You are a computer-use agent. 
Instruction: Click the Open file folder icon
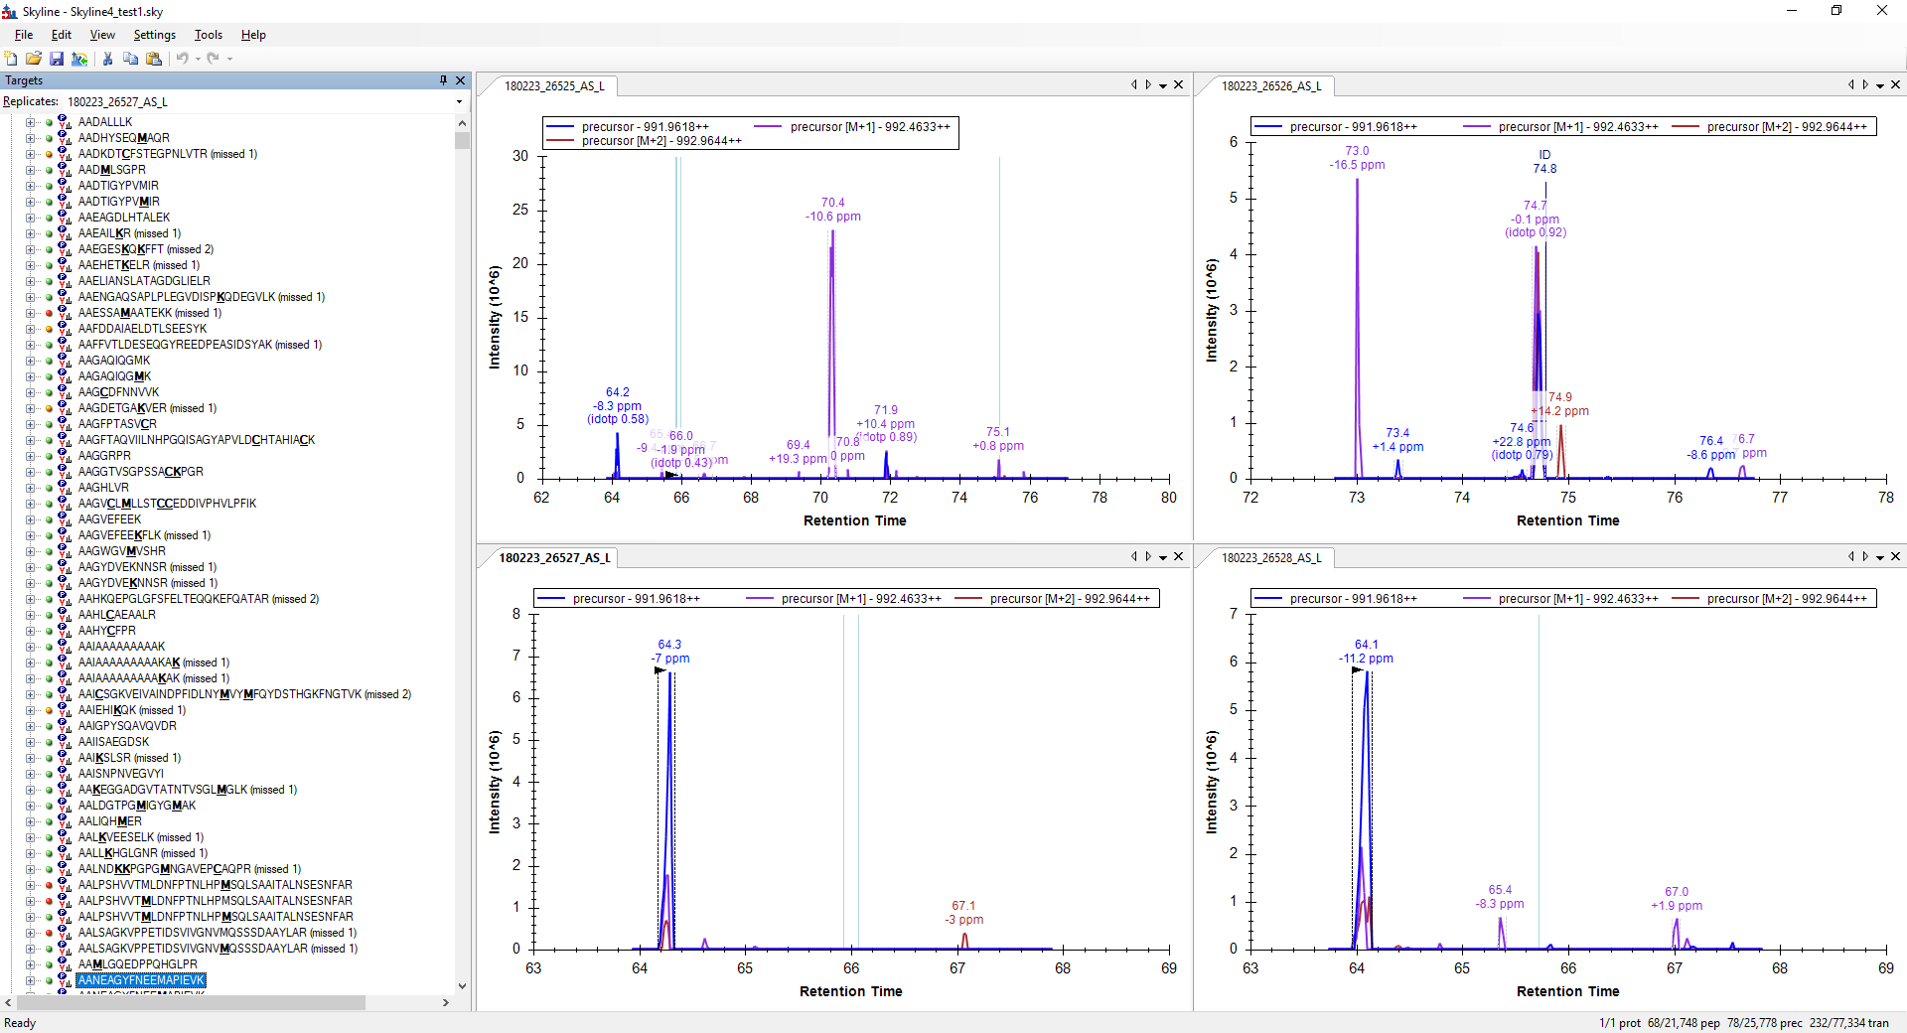(34, 59)
